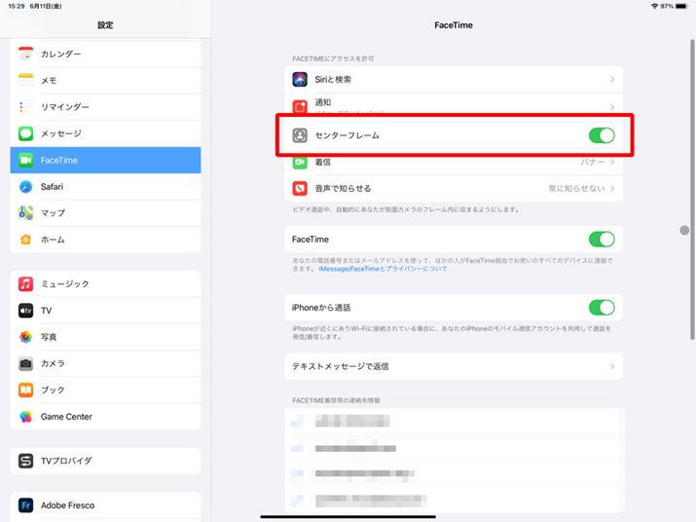Open iMessage/FaceTimeとプライバシーについて link
The width and height of the screenshot is (696, 522).
pyautogui.click(x=383, y=269)
